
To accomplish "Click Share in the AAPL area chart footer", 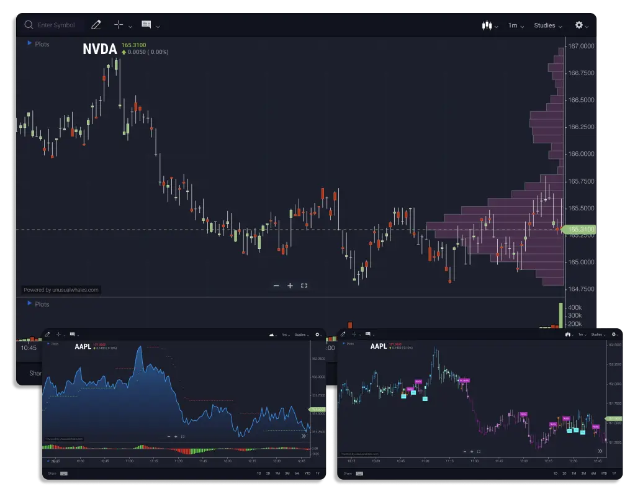I will tap(52, 474).
